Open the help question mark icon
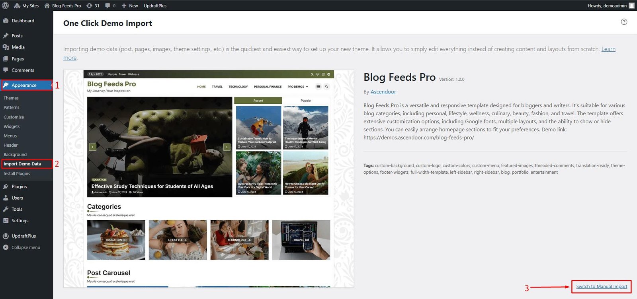Viewport: 637px width, 299px height. [624, 22]
